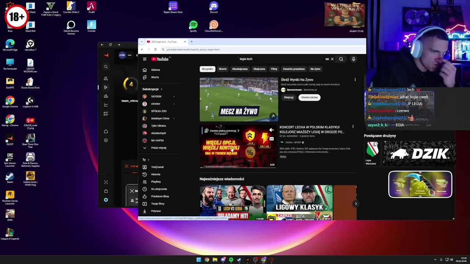The image size is (470, 264).
Task: Open Playlisty in the YouTube sidebar
Action: point(156,181)
